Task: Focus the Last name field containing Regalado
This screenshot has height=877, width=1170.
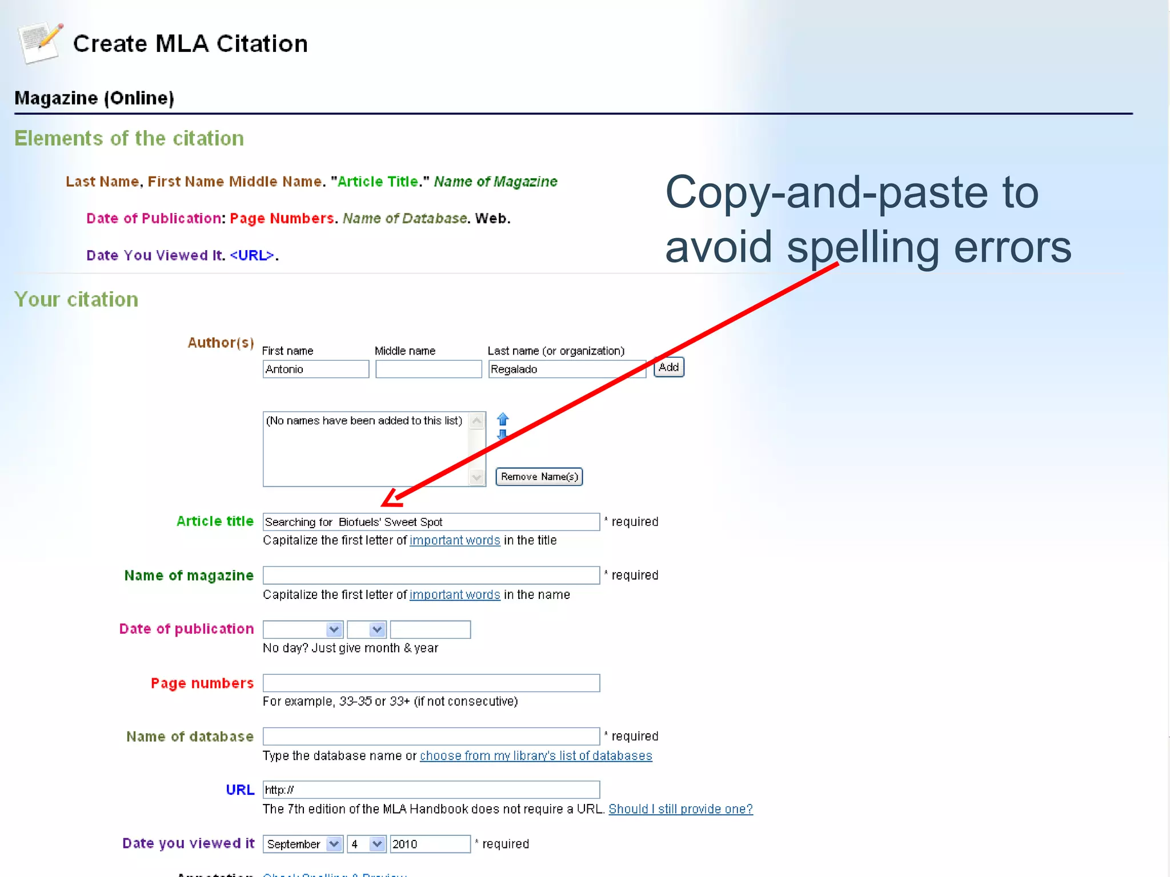Action: point(567,369)
